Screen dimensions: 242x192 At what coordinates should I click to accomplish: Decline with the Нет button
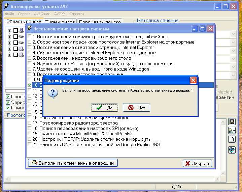coord(136,108)
